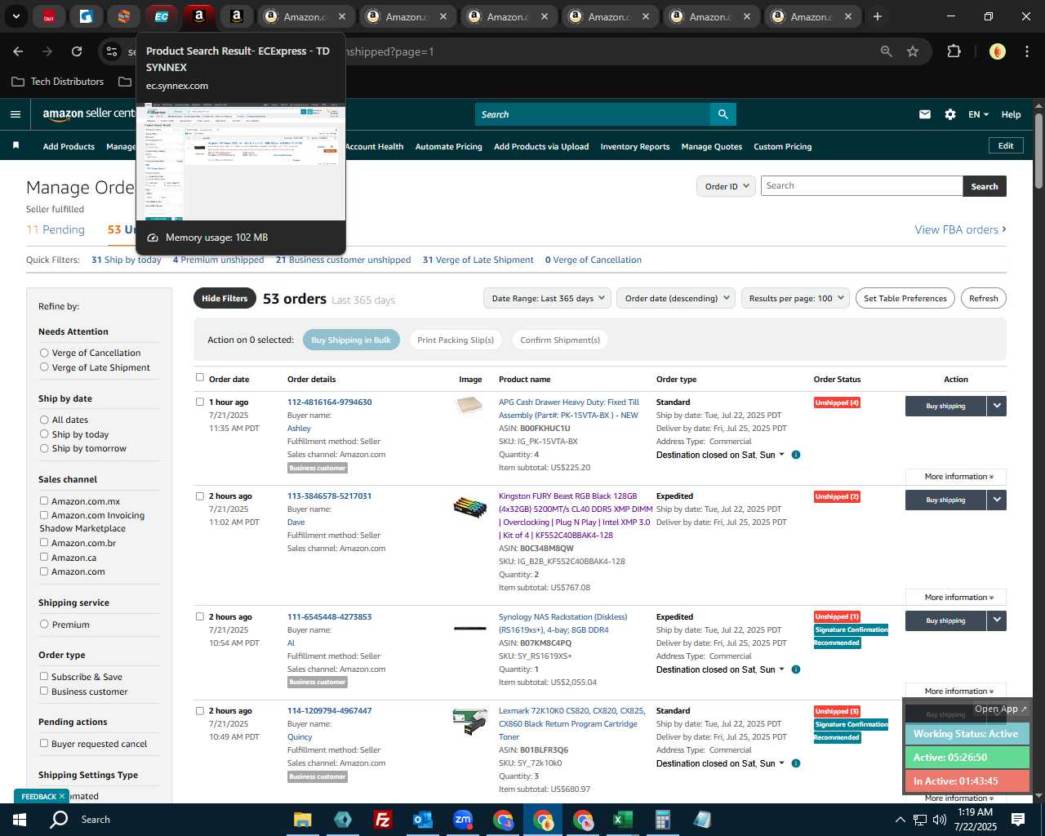
Task: Tick the select-all orders checkbox in table header
Action: point(200,377)
